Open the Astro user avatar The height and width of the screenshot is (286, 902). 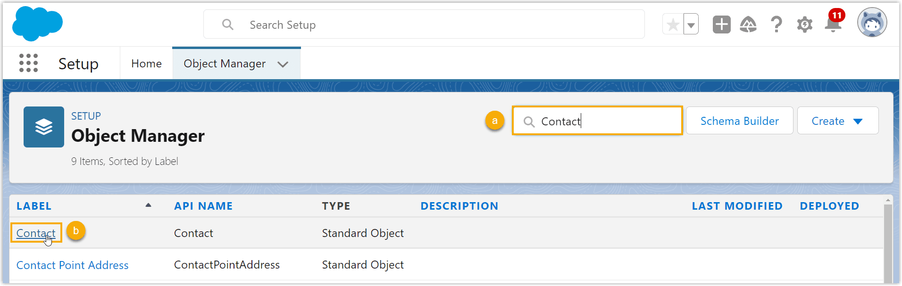[871, 22]
